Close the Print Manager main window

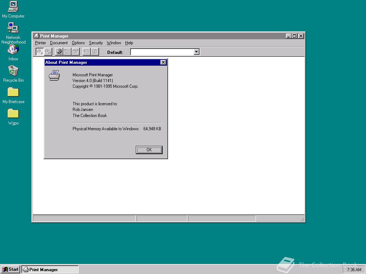tap(301, 36)
